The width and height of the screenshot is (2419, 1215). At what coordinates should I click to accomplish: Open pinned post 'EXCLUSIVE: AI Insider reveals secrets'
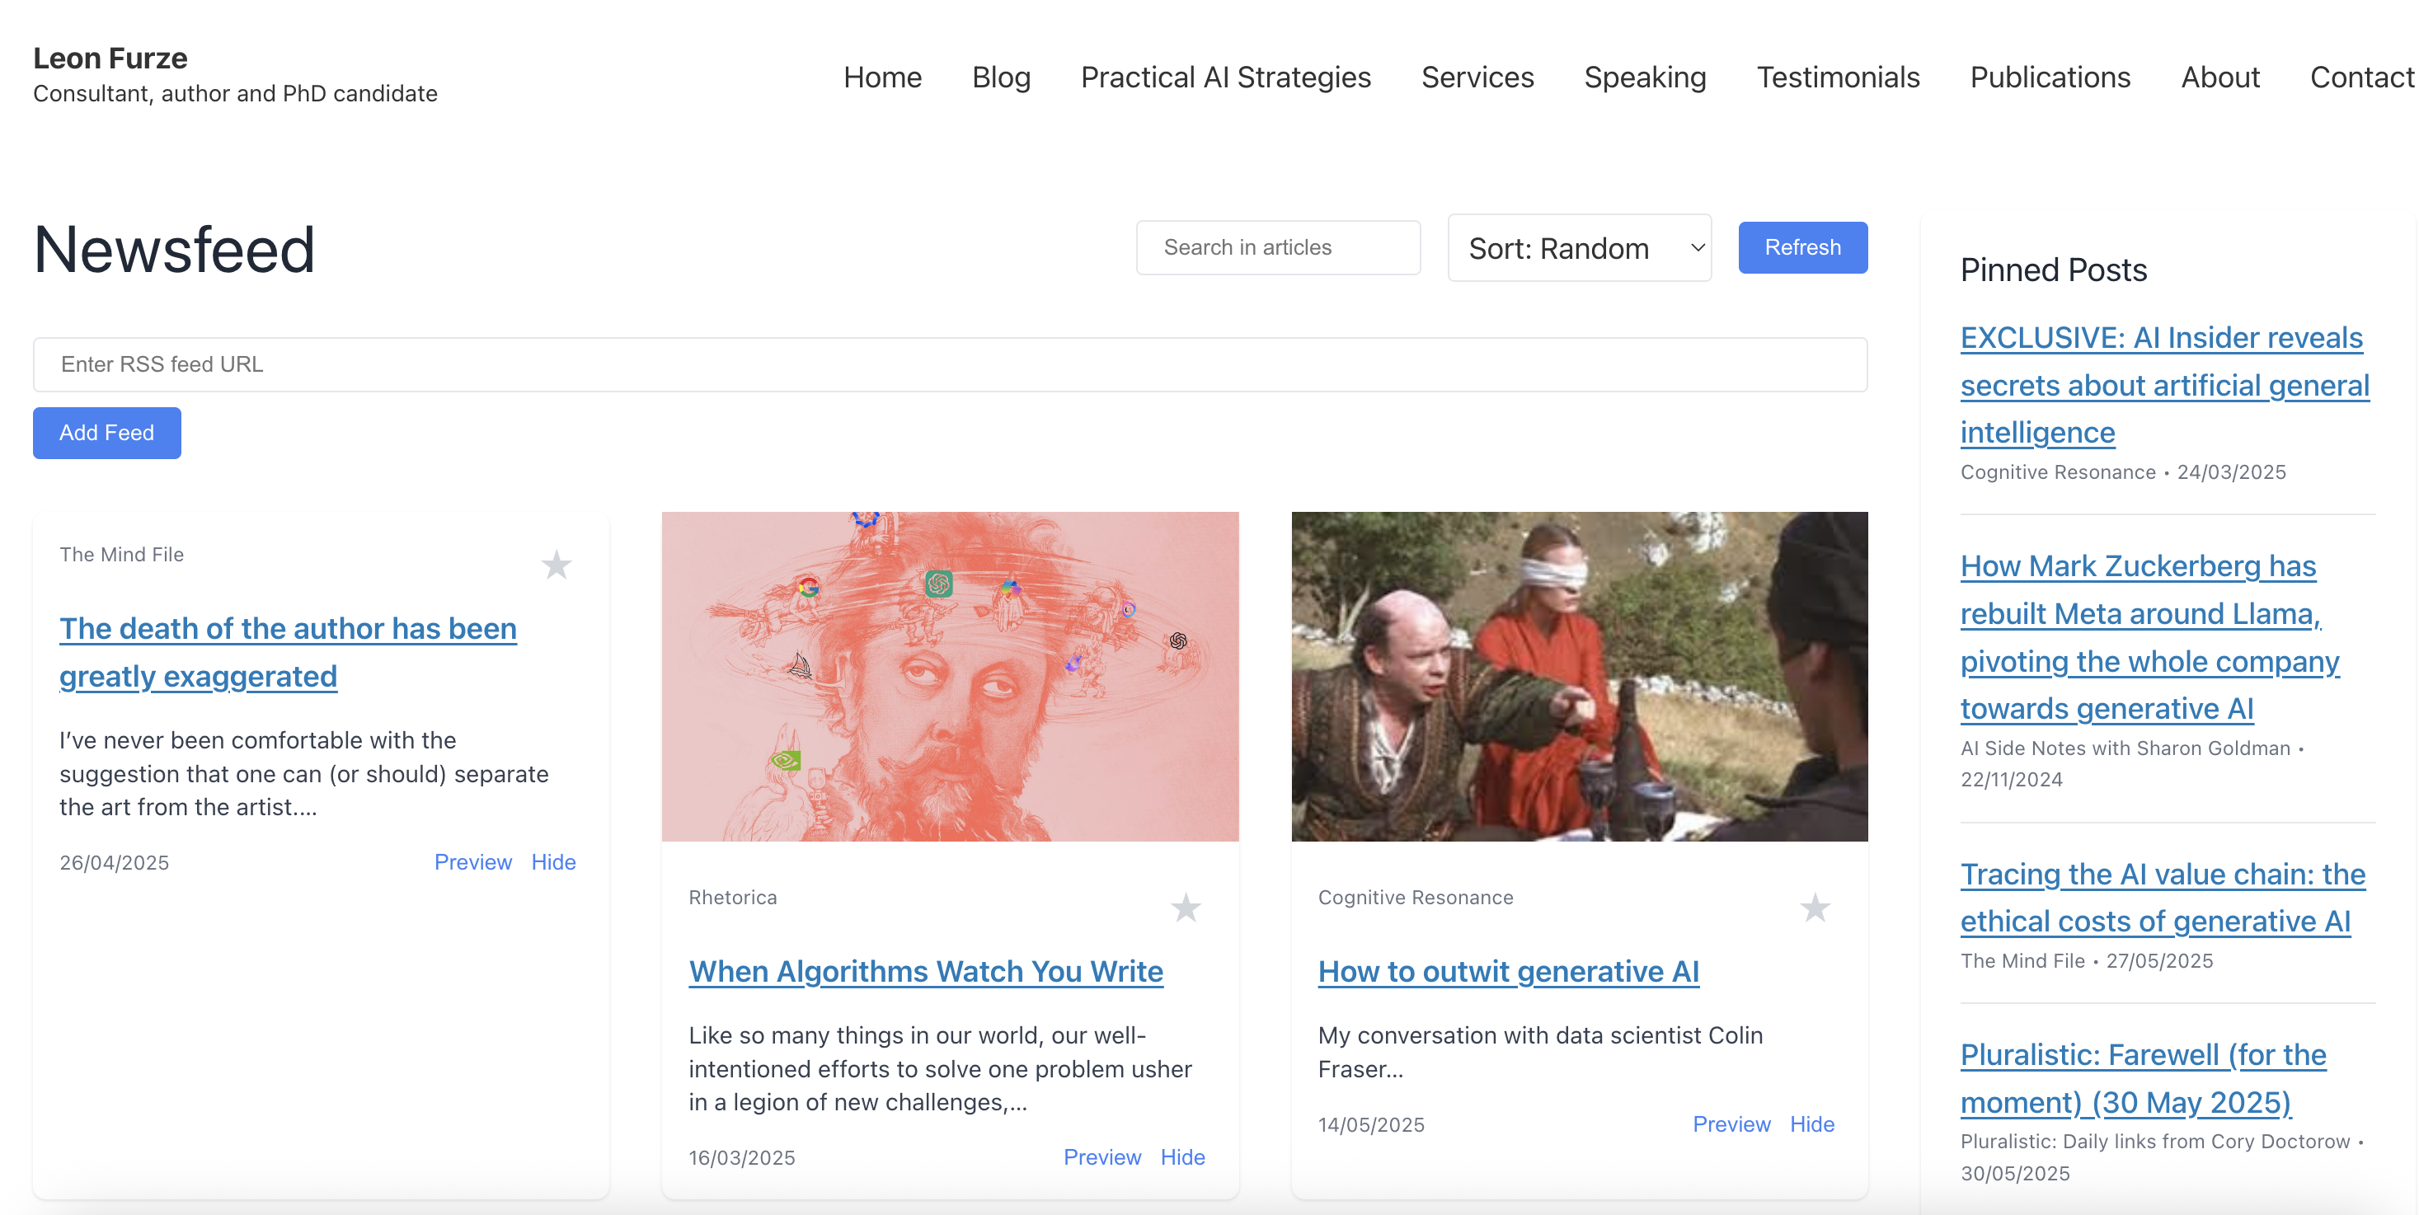coord(2164,385)
